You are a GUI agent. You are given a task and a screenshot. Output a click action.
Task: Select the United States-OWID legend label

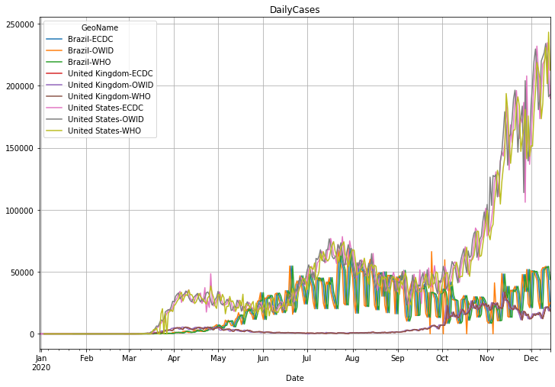(106, 119)
